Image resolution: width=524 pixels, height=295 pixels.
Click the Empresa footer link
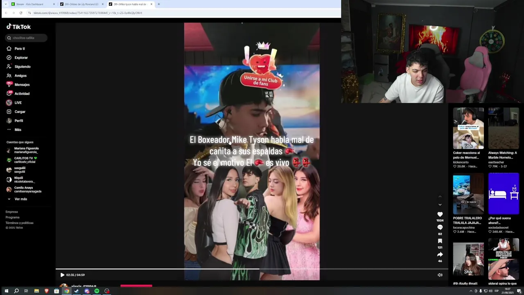point(12,212)
